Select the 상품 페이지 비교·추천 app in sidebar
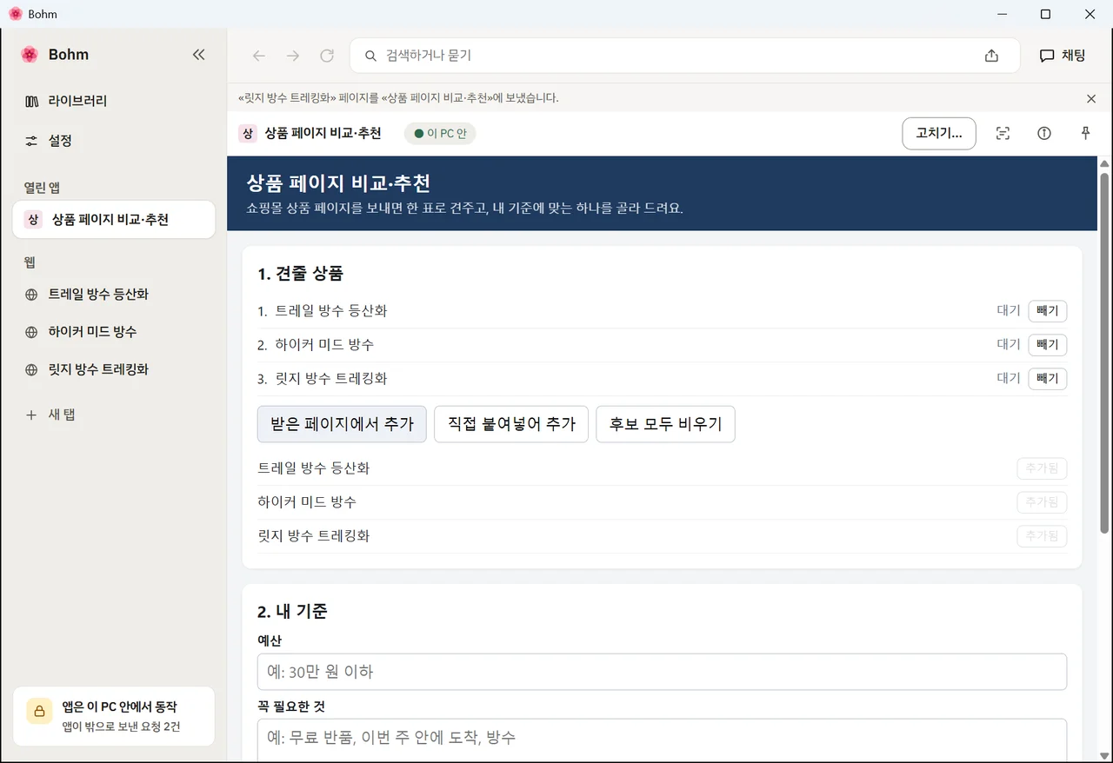The image size is (1113, 763). click(x=114, y=220)
